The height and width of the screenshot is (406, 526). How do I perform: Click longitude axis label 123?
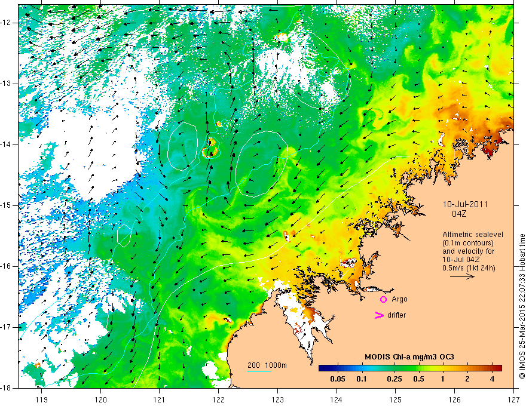[x=277, y=399]
